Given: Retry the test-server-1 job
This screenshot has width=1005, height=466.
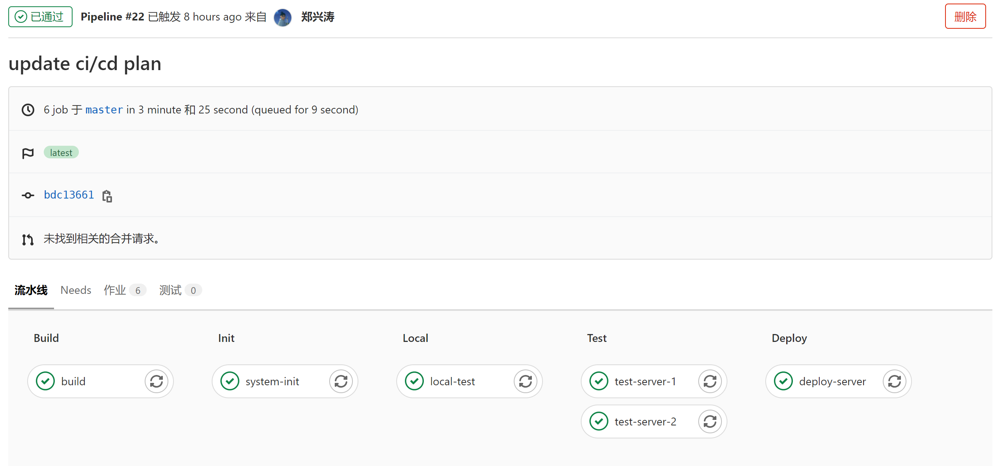Looking at the screenshot, I should pyautogui.click(x=710, y=381).
